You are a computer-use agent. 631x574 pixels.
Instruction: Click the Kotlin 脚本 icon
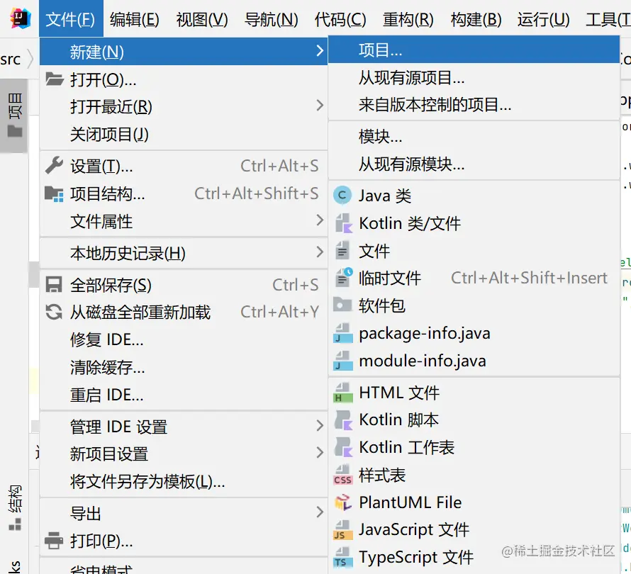(x=343, y=420)
